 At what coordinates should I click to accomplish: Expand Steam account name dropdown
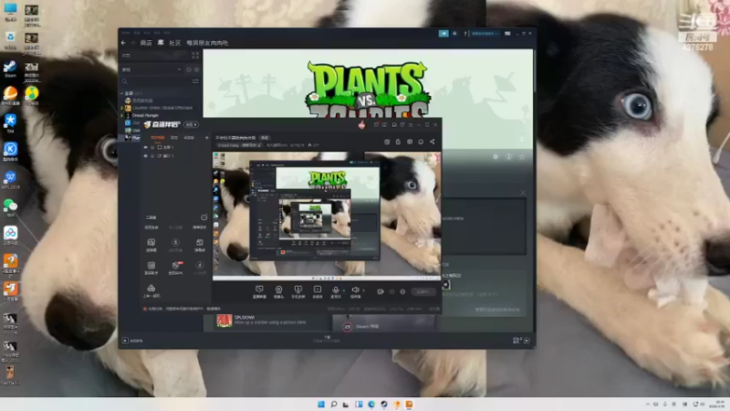(x=485, y=34)
